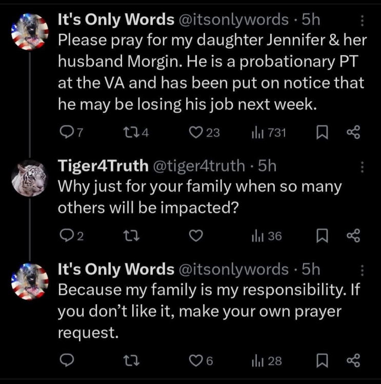The image size is (381, 384).
Task: Share Tiger4Truth's tweet
Action: [353, 236]
